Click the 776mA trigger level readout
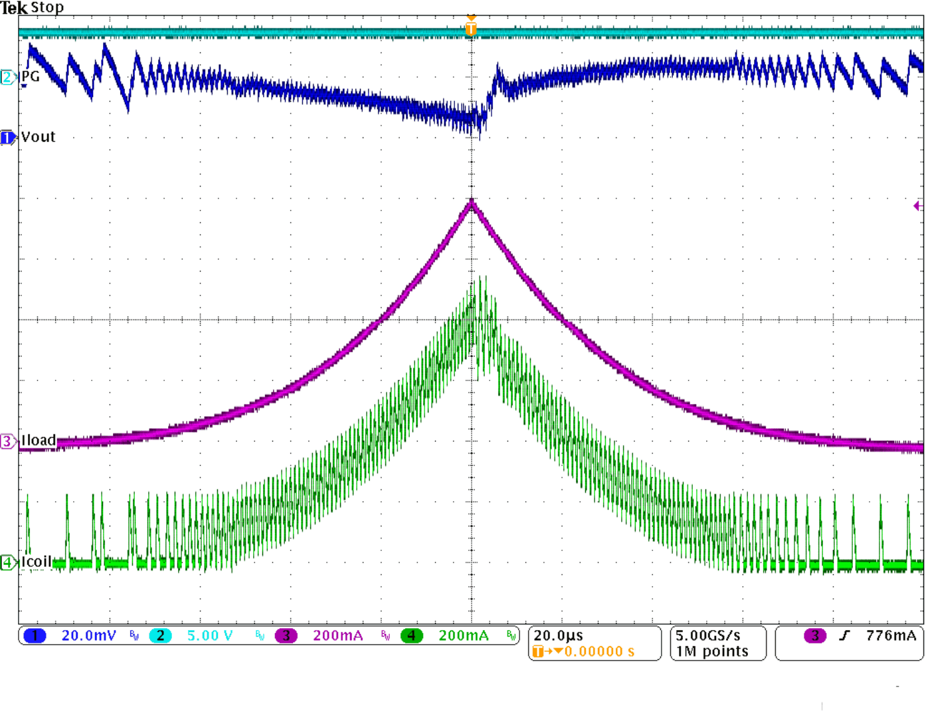This screenshot has height=717, width=926. coord(890,635)
